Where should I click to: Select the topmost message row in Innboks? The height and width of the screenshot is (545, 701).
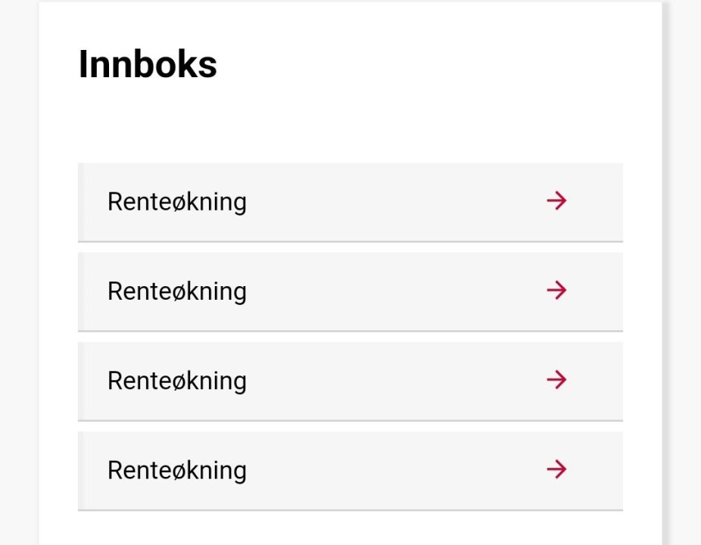point(350,202)
